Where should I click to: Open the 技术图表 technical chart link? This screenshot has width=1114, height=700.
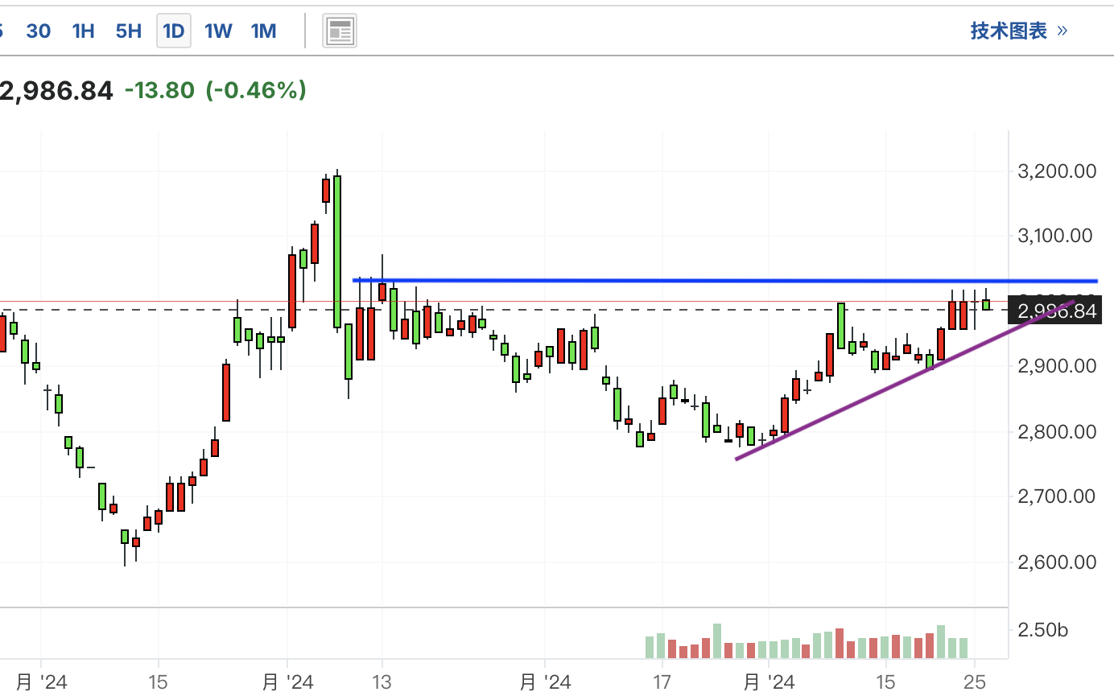coord(1019,31)
